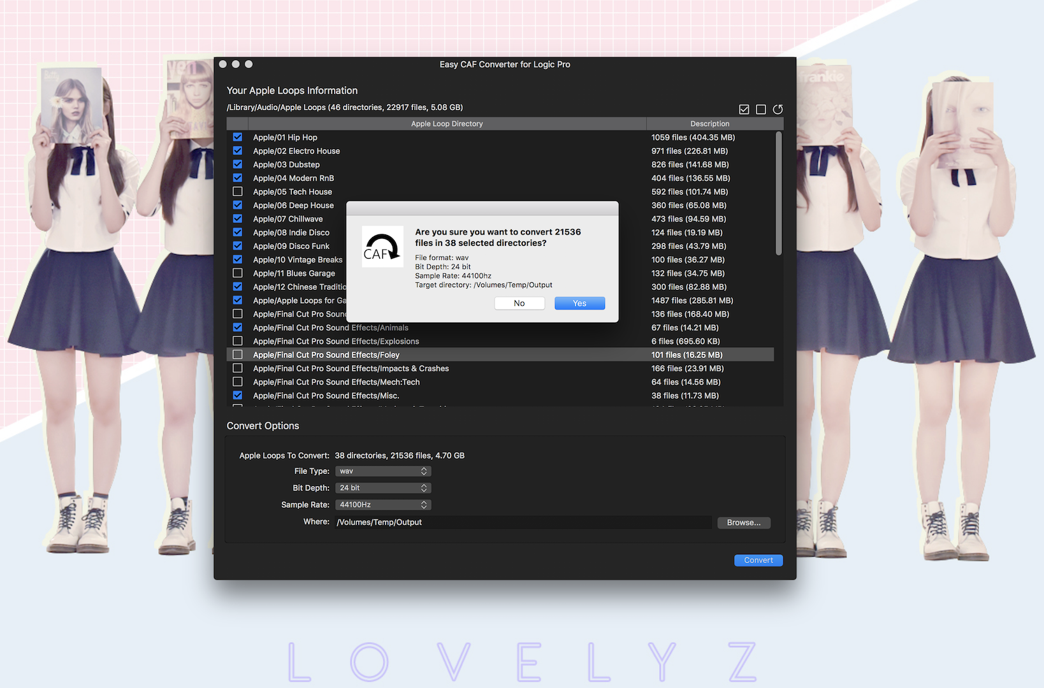Expand the Sample Rate 44100Hz dropdown

[x=383, y=505]
